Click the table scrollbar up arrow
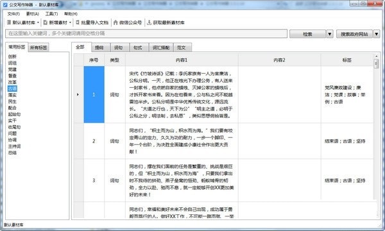The image size is (385, 231). [376, 56]
